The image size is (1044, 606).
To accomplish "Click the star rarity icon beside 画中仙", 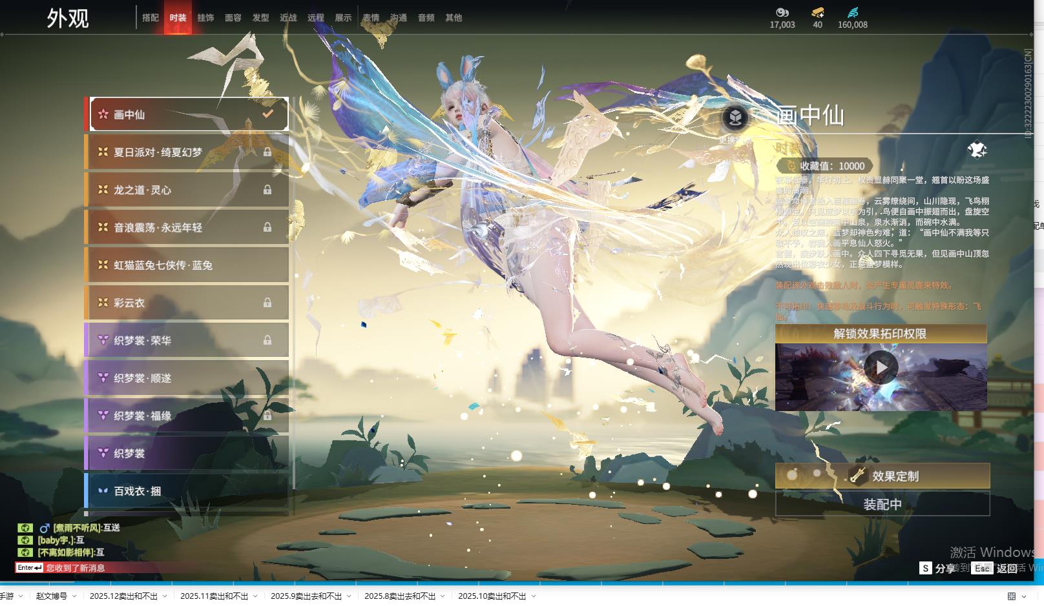I will point(103,114).
